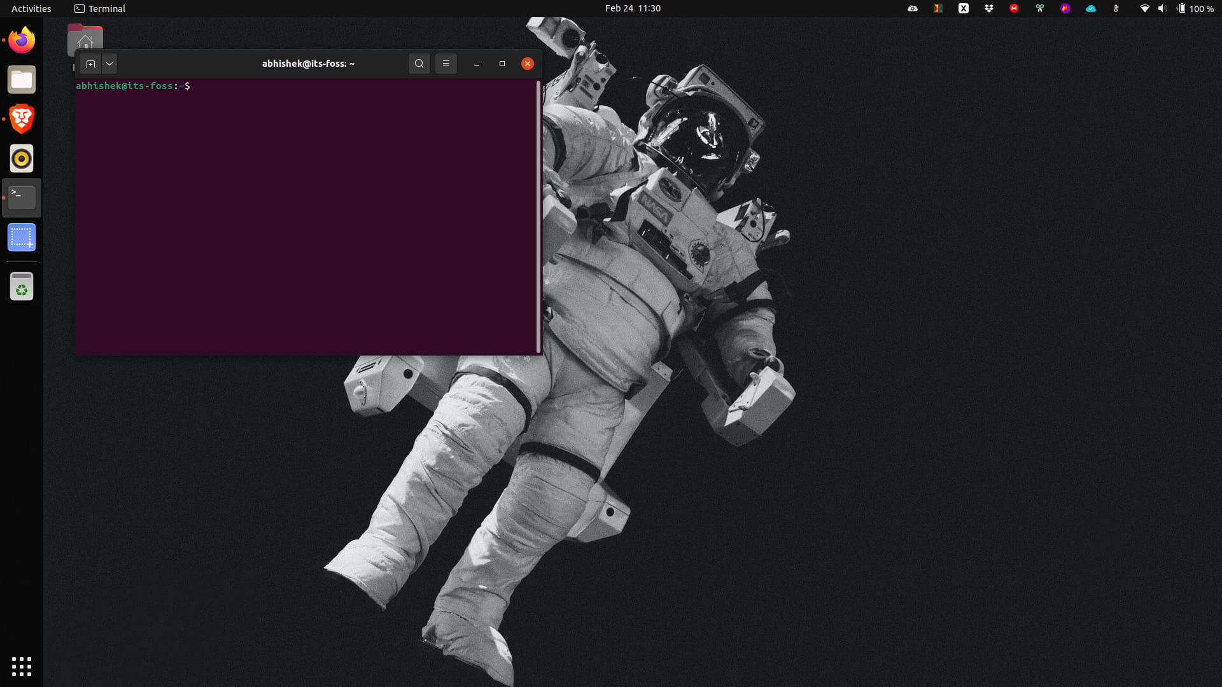
Task: Close the terminal window
Action: (x=528, y=64)
